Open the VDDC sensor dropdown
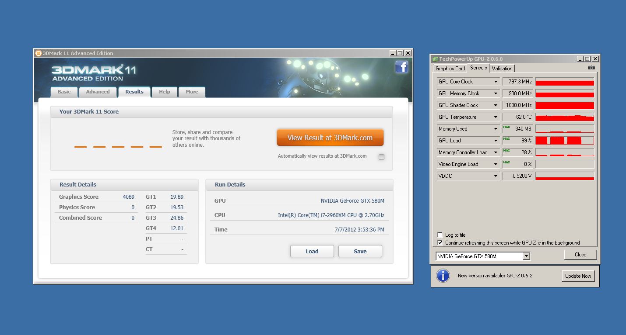 (x=496, y=176)
